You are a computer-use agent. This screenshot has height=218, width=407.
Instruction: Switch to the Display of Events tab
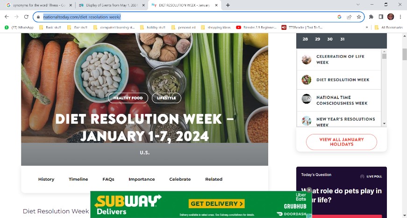tap(112, 5)
